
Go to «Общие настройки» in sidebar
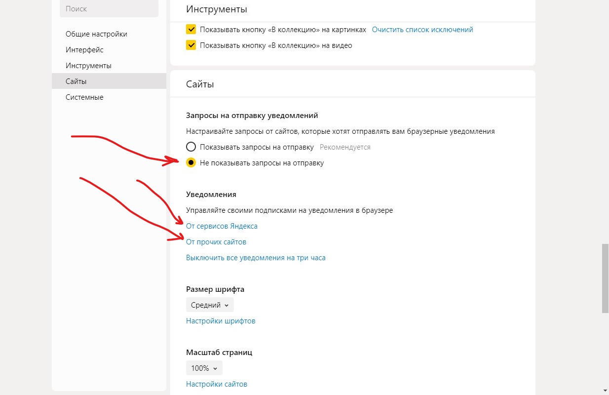coord(96,34)
